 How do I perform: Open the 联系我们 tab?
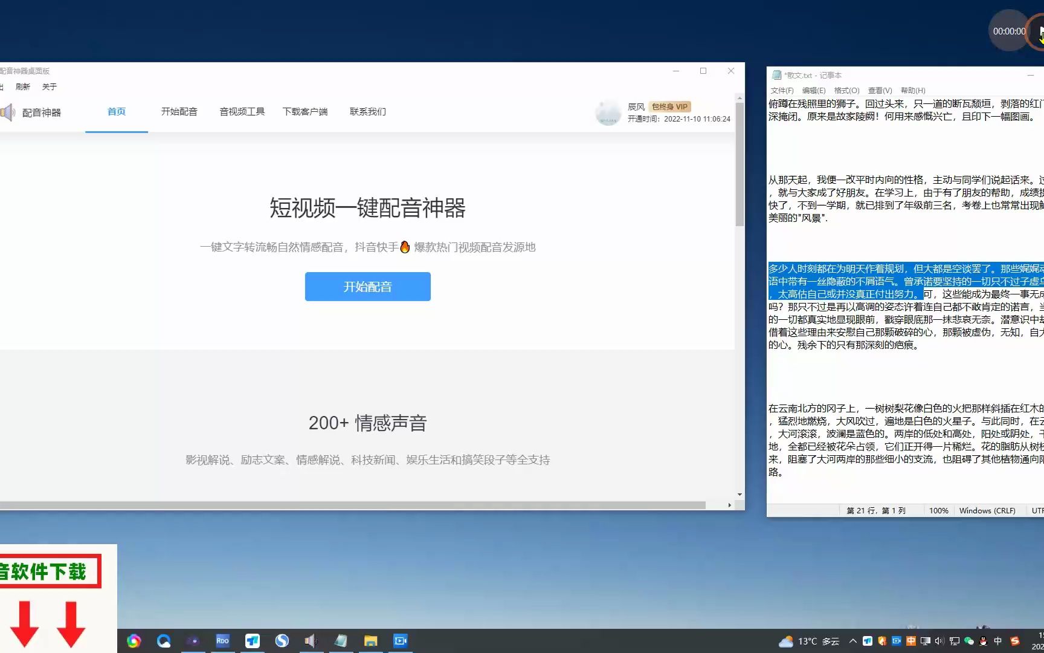[368, 112]
